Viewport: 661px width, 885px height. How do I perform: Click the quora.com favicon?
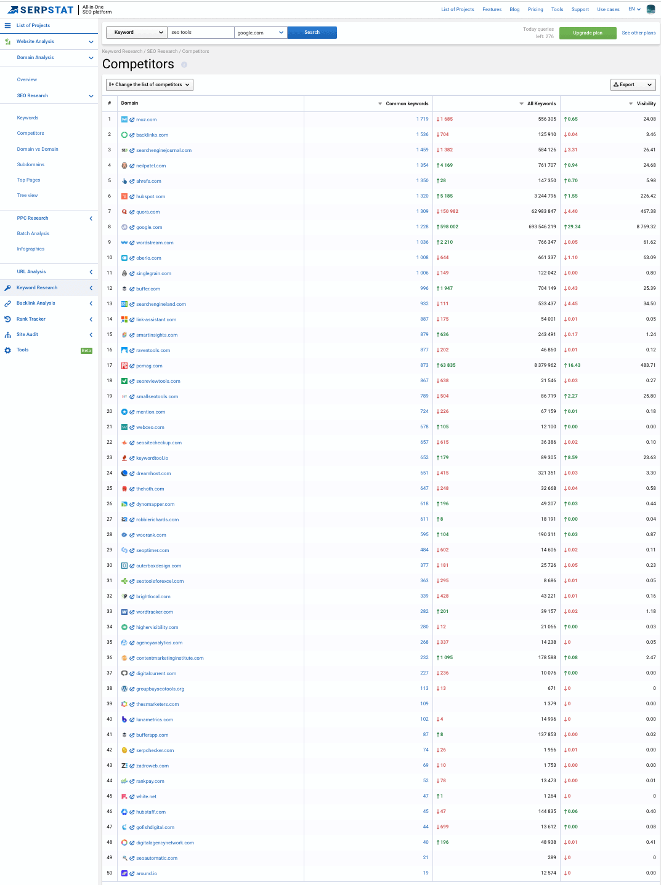(124, 212)
